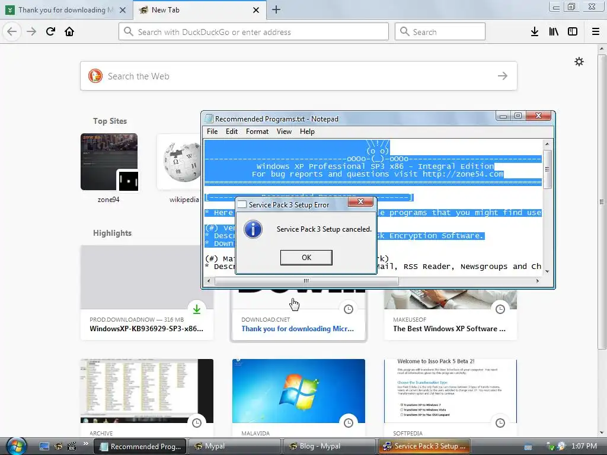This screenshot has width=607, height=455.
Task: Close the New Tab browser tab
Action: click(256, 10)
